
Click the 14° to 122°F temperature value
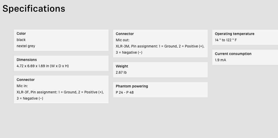point(226,40)
